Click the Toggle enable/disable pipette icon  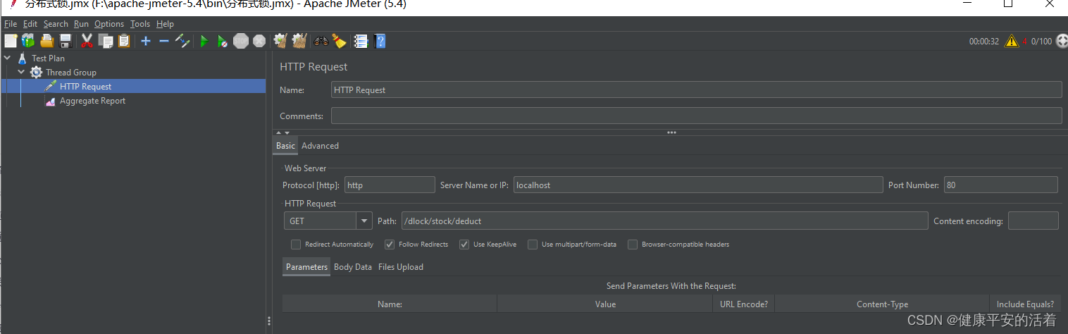pos(182,41)
